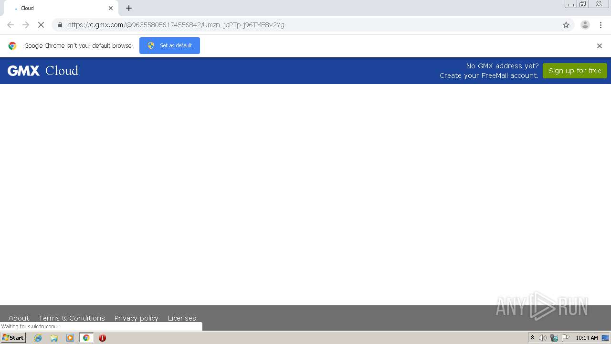Switch to Chrome taskbar button

[86, 338]
